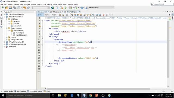The height and width of the screenshot is (98, 174).
Task: Click the IDE search field at top right
Action: click(162, 4)
